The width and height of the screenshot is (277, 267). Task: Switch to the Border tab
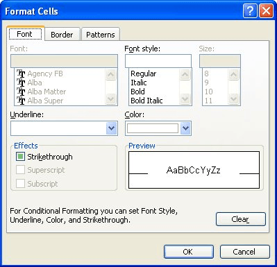(x=62, y=35)
